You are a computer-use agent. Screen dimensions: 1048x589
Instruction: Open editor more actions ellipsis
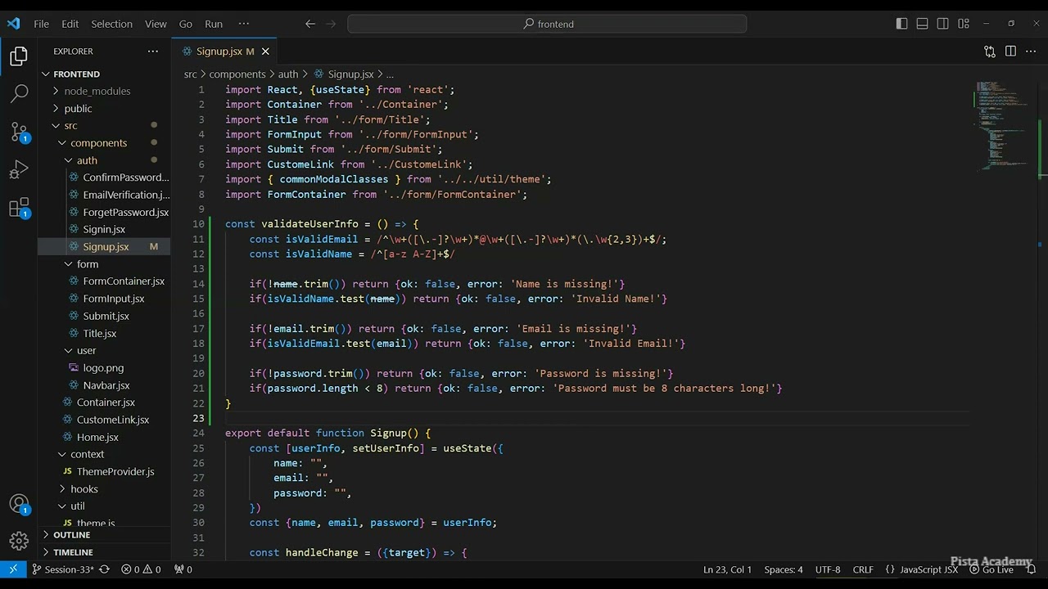[1031, 52]
